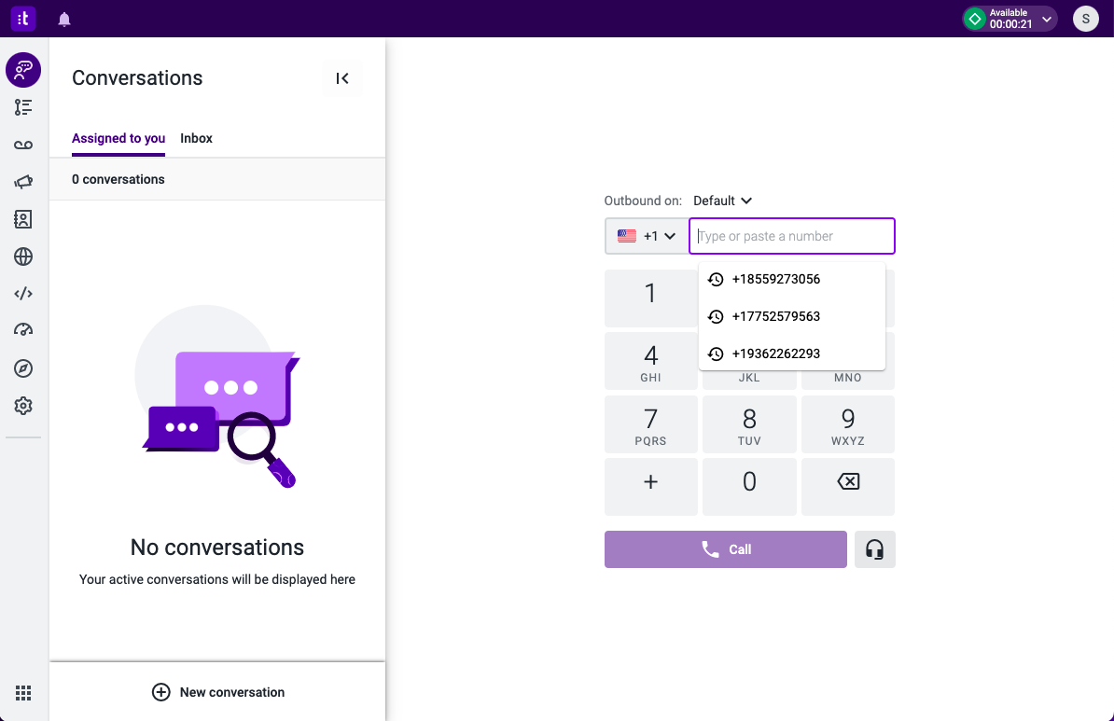Viewport: 1114px width, 721px height.
Task: Collapse the Conversations panel
Action: pos(342,78)
